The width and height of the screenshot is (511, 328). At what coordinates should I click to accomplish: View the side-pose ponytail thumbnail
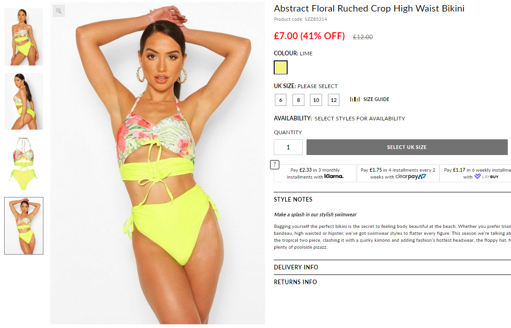[x=24, y=101]
